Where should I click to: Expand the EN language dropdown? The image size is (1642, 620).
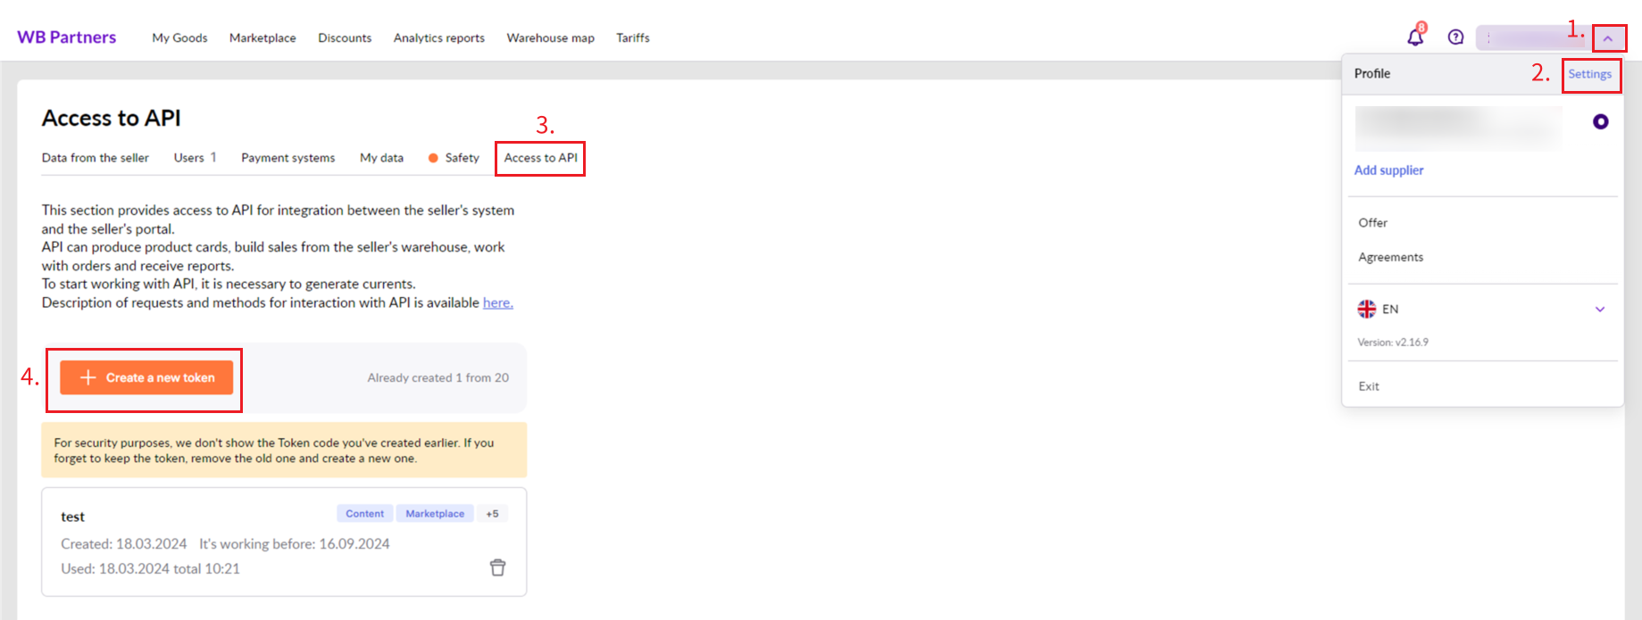1600,310
